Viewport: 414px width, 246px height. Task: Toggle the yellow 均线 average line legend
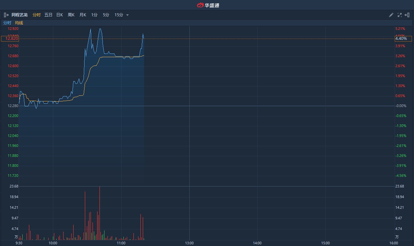tap(19, 23)
